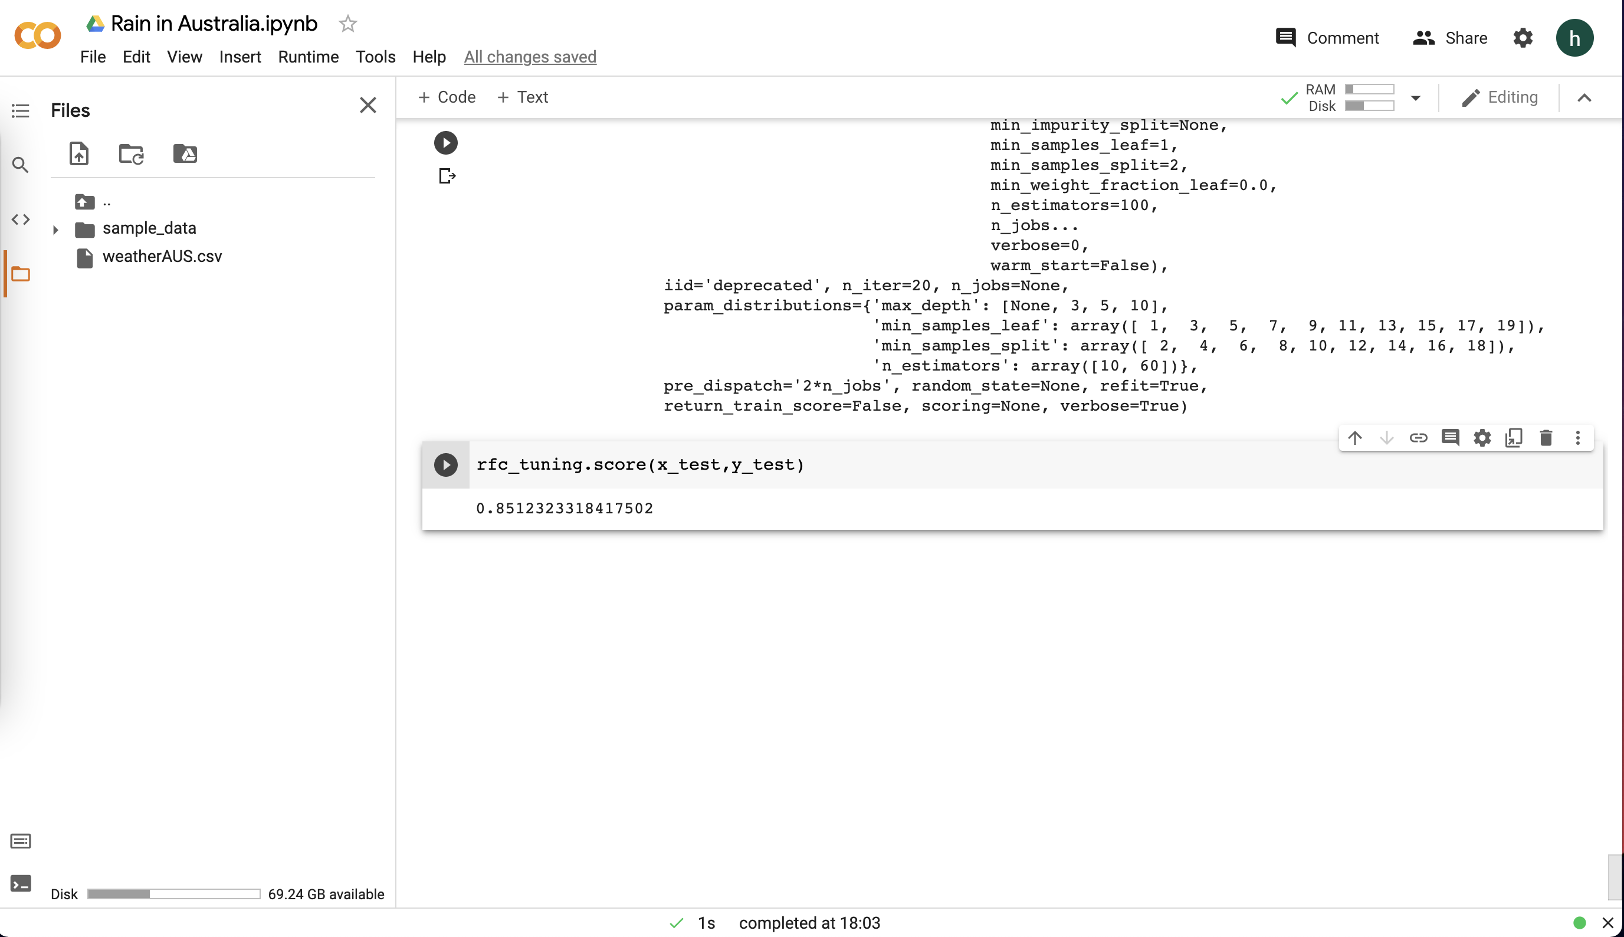Image resolution: width=1624 pixels, height=937 pixels.
Task: Open more cell actions menu
Action: [x=1577, y=438]
